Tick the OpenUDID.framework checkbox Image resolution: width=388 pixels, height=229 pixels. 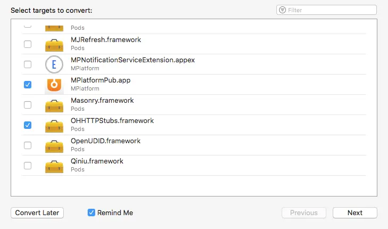click(28, 145)
